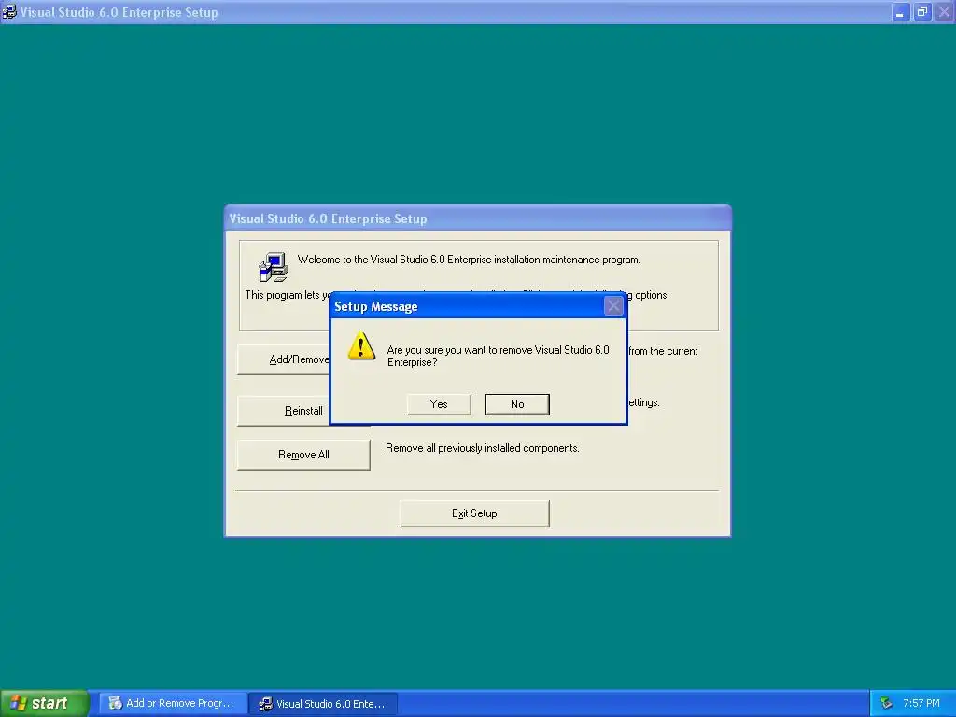Select Visual Studio 6.0 Enterprise taskbar button
Viewport: 956px width, 717px height.
[x=323, y=704]
